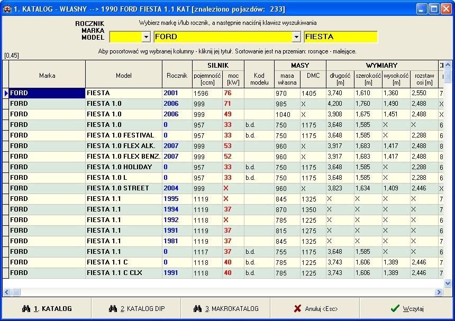Confirm with the Wczytaj button
Viewport: 455px width, 321px height.
(x=406, y=308)
